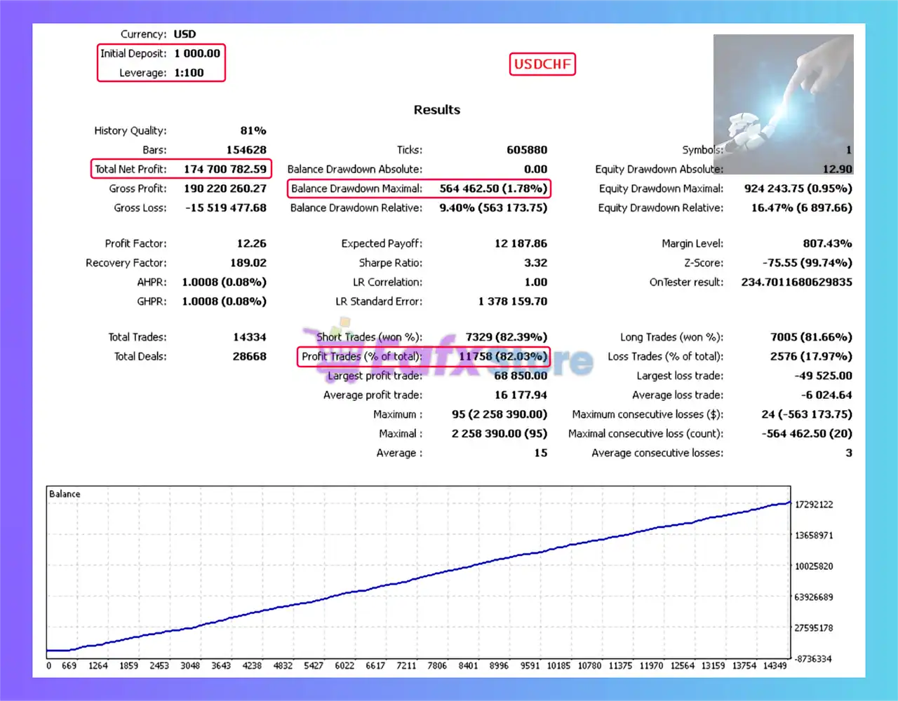Viewport: 898px width, 701px height.
Task: Click Balance Drawdown Relative value 9.40% (563 173.75)
Action: (x=493, y=207)
